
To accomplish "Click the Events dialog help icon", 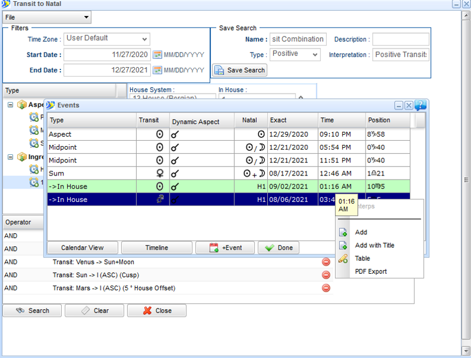I will 420,105.
